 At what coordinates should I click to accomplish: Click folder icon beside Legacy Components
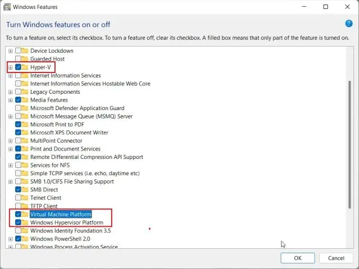click(x=26, y=92)
